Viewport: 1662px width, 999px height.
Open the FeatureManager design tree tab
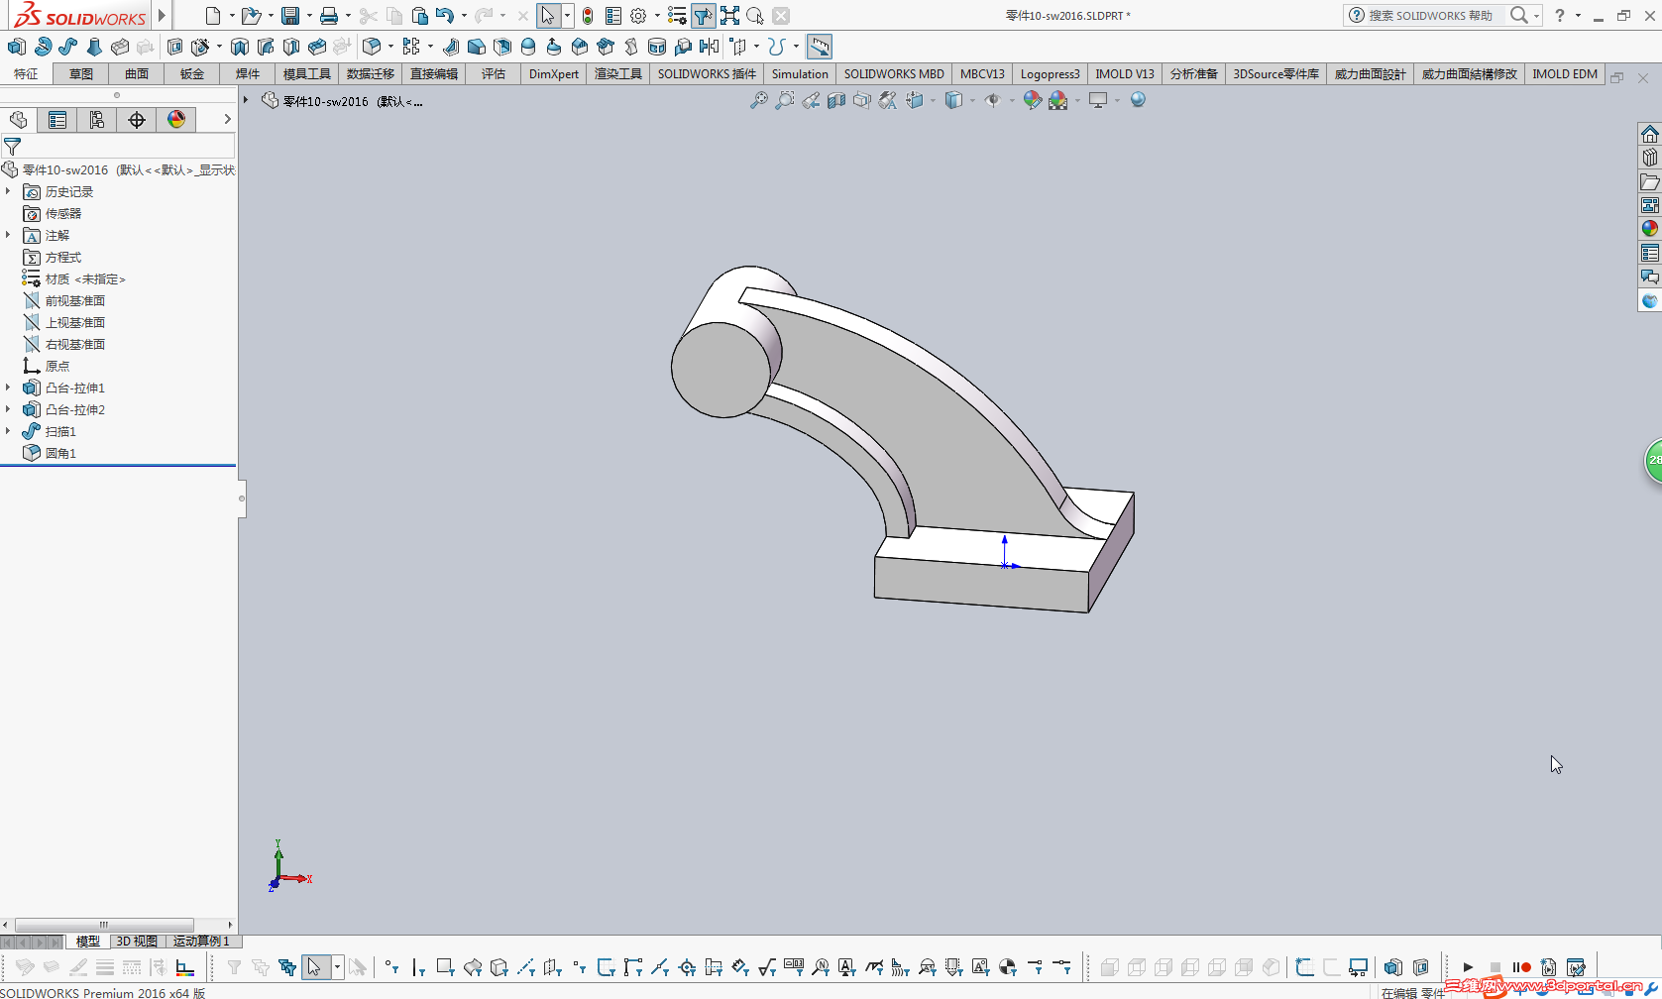18,120
